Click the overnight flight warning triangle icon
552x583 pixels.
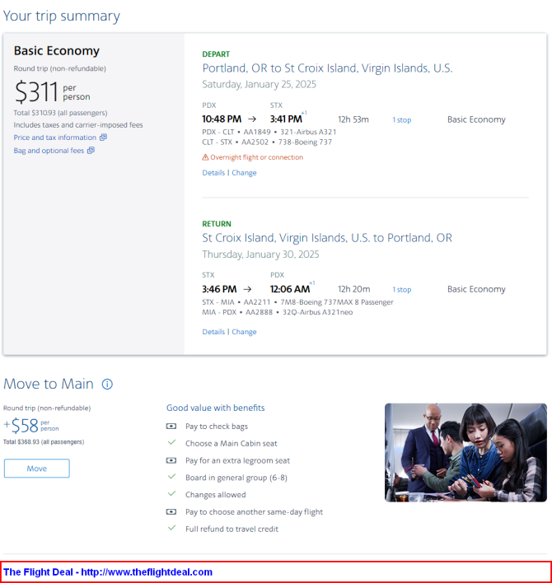click(x=205, y=157)
